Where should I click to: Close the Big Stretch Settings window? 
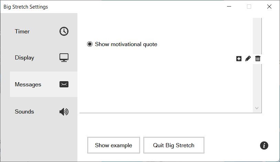(x=269, y=7)
